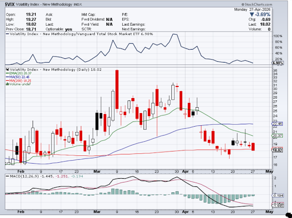Click the Ask label
Screen dimensions: 292x218
click(49, 15)
